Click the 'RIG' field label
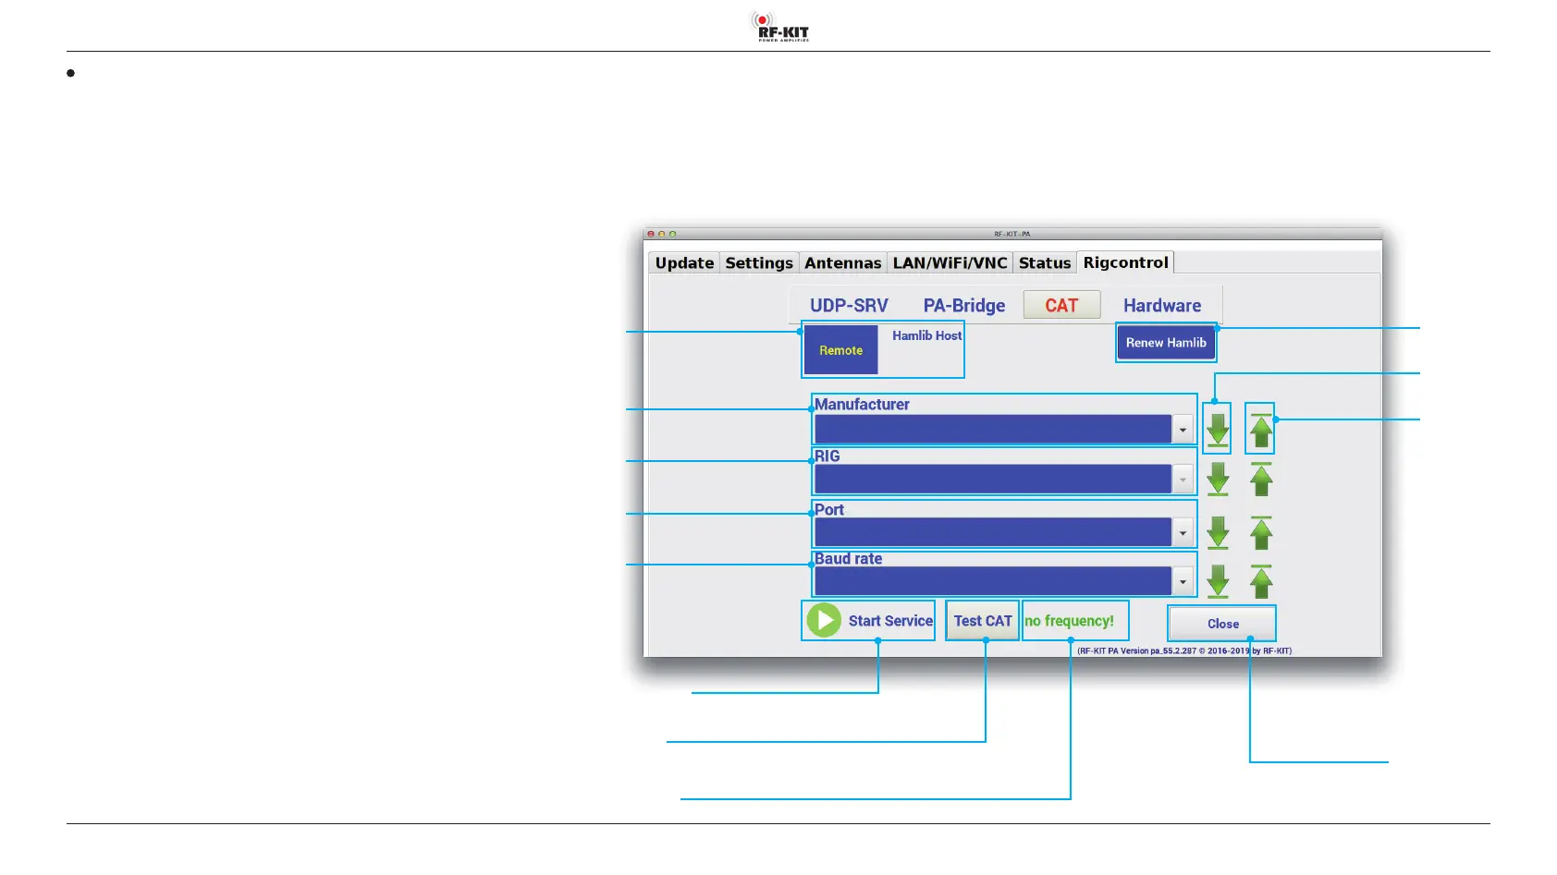The image size is (1557, 875). tap(828, 456)
